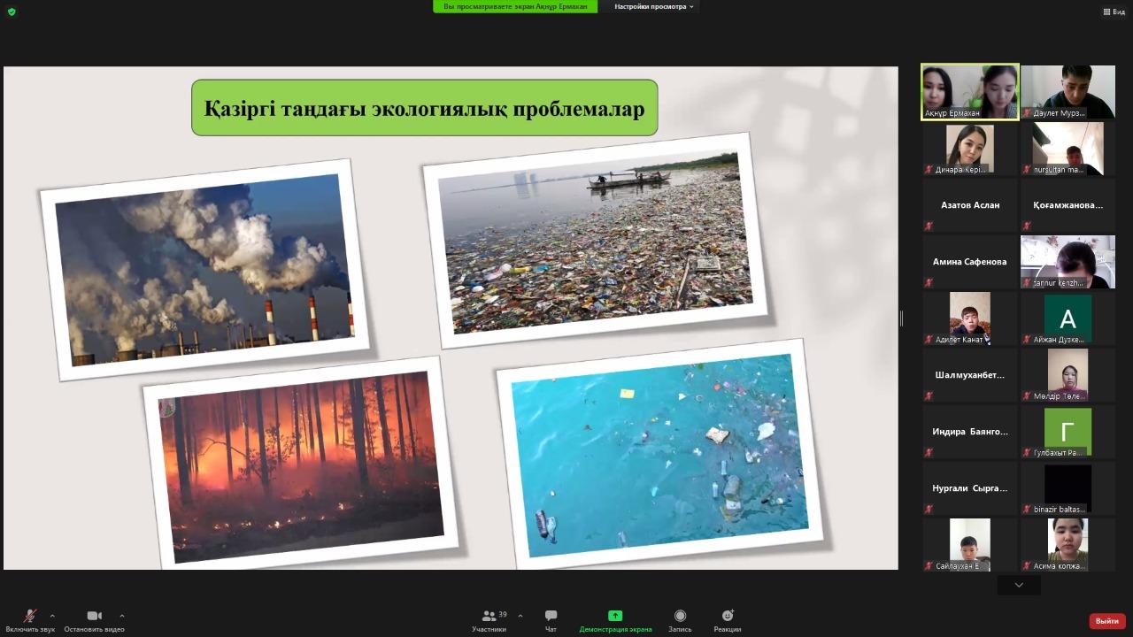Open the Вид layout view menu
Screen dimensions: 1133x637
[x=1114, y=12]
